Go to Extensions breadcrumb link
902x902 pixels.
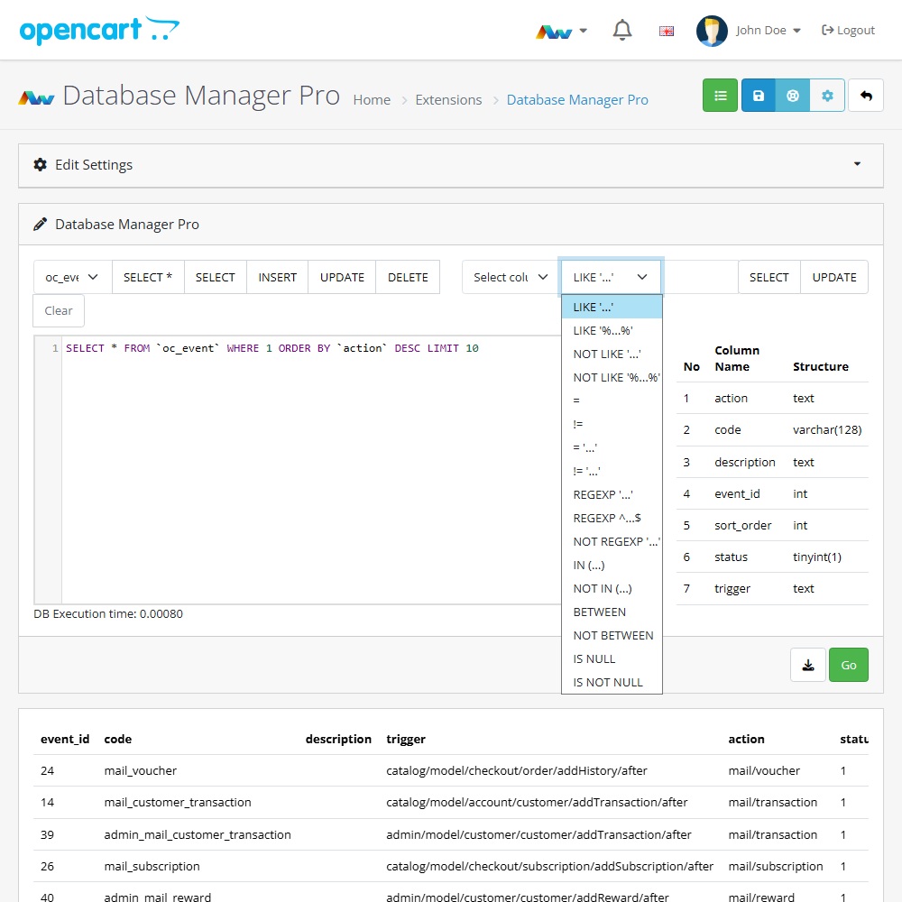(x=448, y=100)
